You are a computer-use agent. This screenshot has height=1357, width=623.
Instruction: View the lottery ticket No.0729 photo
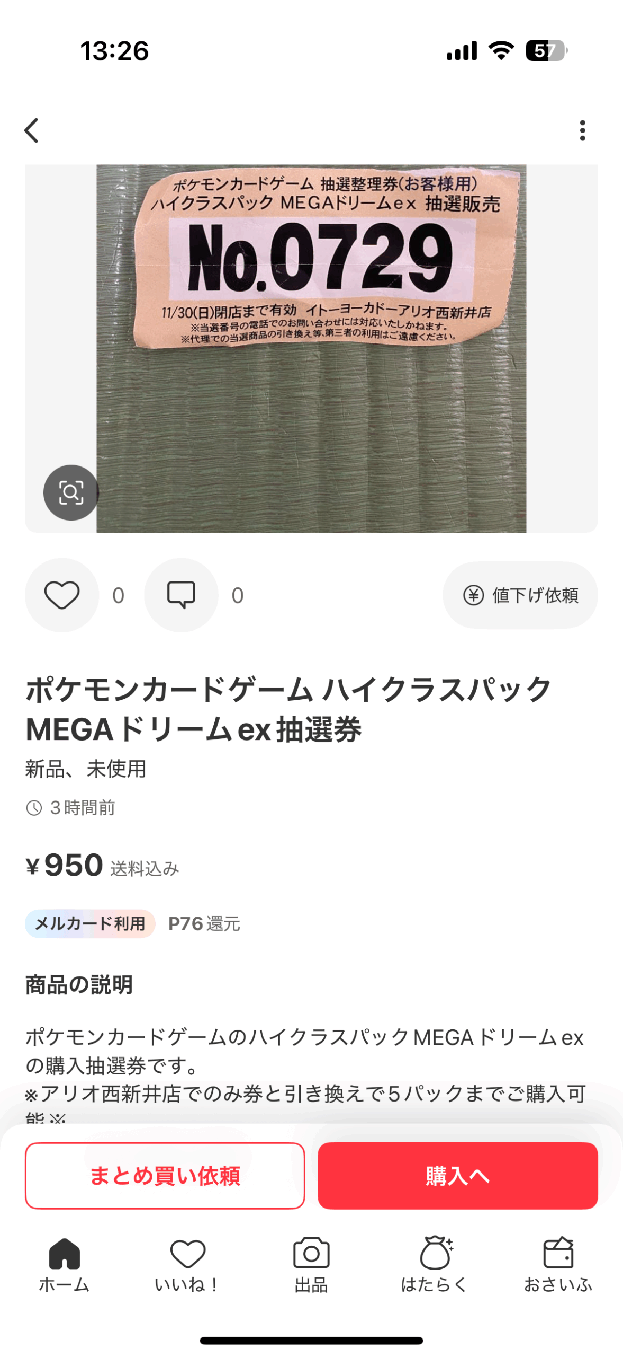coord(311,348)
